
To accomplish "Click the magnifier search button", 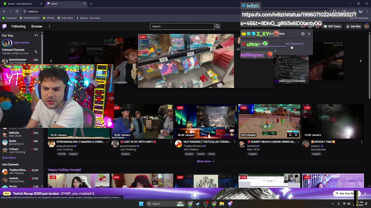I will click(x=217, y=26).
